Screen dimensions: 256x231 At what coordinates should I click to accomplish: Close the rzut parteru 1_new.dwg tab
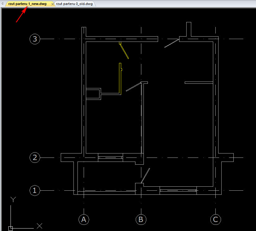52,4
